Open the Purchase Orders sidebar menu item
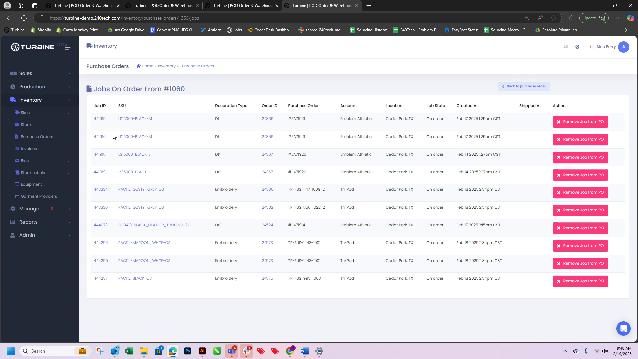Image resolution: width=638 pixels, height=359 pixels. [x=37, y=137]
